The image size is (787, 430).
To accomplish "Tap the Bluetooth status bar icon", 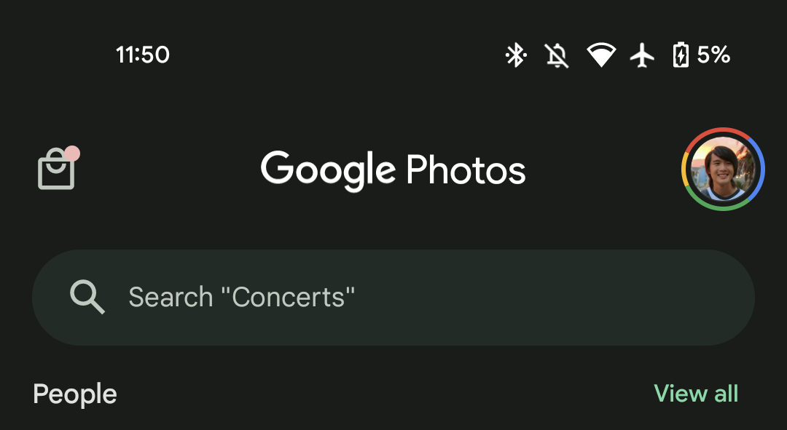I will (x=516, y=55).
